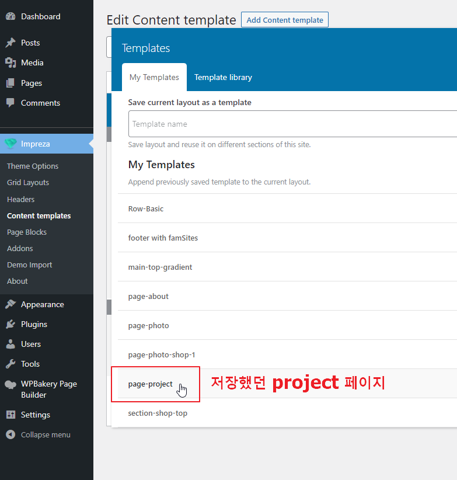457x480 pixels.
Task: Click the Media icon in sidebar
Action: [11, 62]
